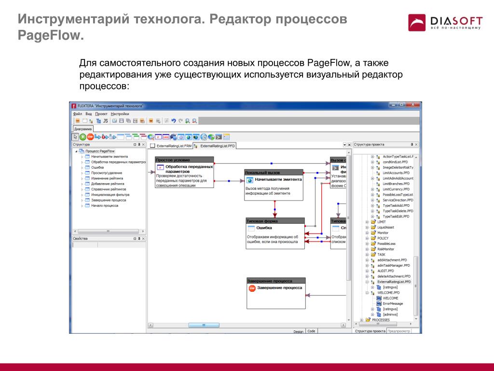Viewport: 494px width, 371px height.
Task: Click the blue undo arrow icon
Action: 174,121
